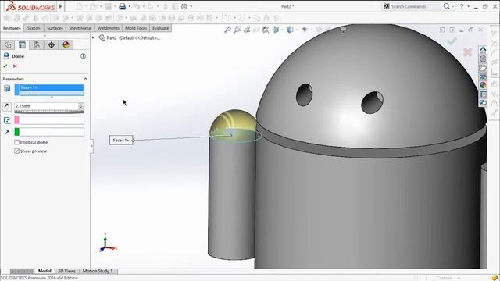
Task: Open the SOLIDWORKS Forum task pane tab
Action: [x=483, y=102]
